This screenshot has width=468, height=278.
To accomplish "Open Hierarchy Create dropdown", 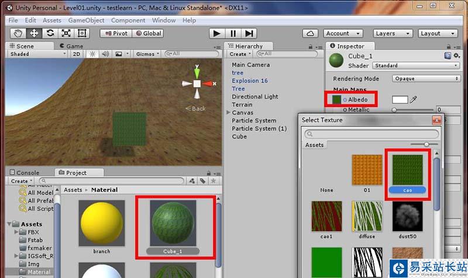I will [240, 54].
